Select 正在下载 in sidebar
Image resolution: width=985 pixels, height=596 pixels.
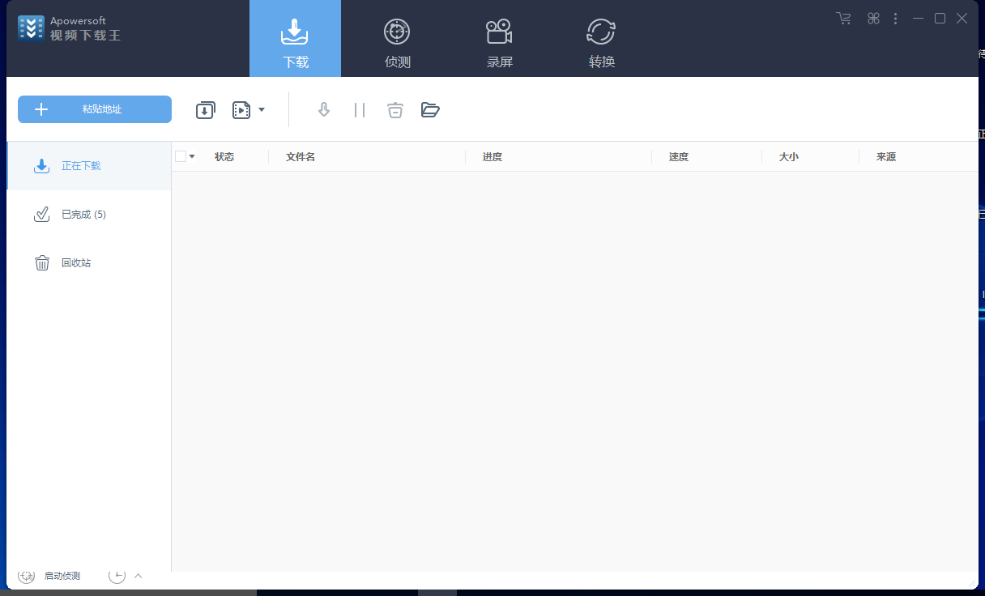88,166
